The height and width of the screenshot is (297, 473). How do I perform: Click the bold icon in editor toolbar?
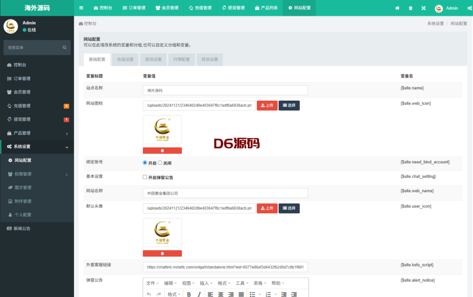click(x=189, y=294)
